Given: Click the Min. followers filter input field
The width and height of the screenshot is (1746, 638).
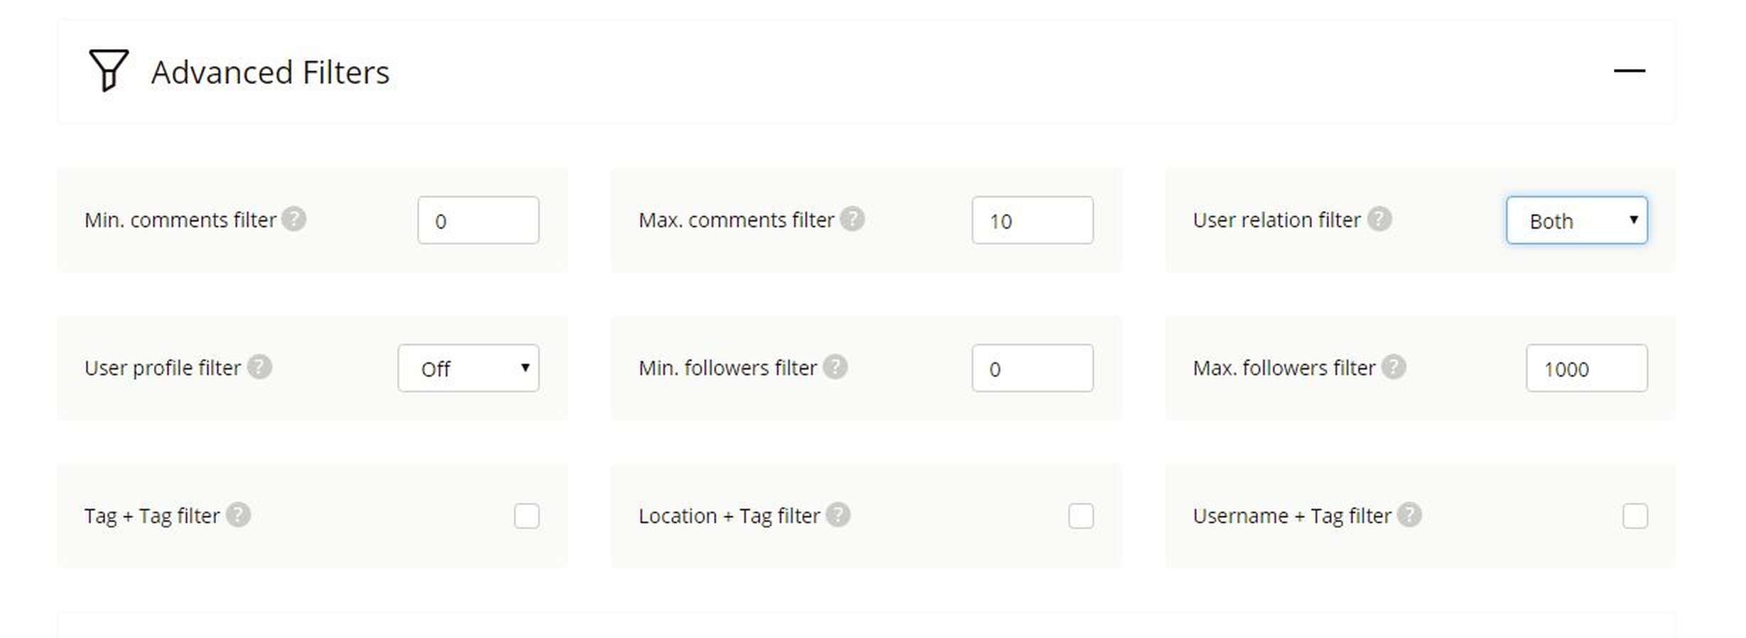Looking at the screenshot, I should click(x=1032, y=368).
